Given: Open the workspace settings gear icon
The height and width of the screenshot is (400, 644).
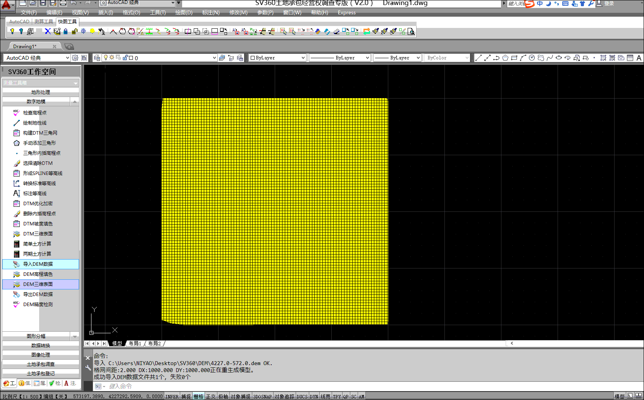Looking at the screenshot, I should pos(75,58).
